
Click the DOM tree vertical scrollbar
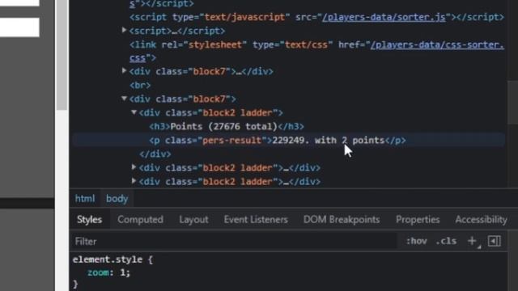[512, 103]
